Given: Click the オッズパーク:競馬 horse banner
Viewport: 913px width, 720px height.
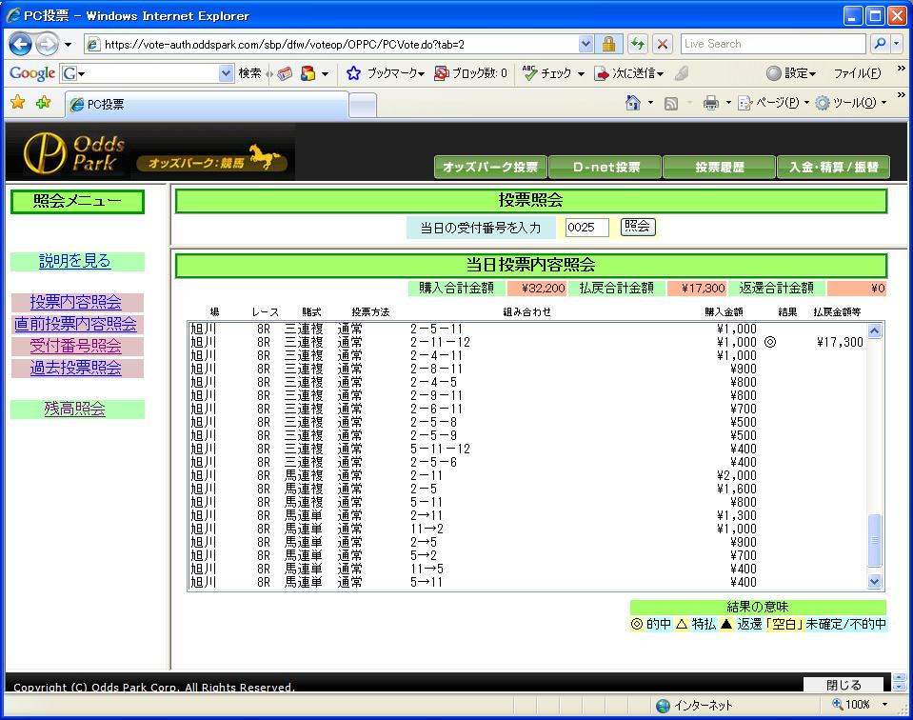Looking at the screenshot, I should 212,158.
